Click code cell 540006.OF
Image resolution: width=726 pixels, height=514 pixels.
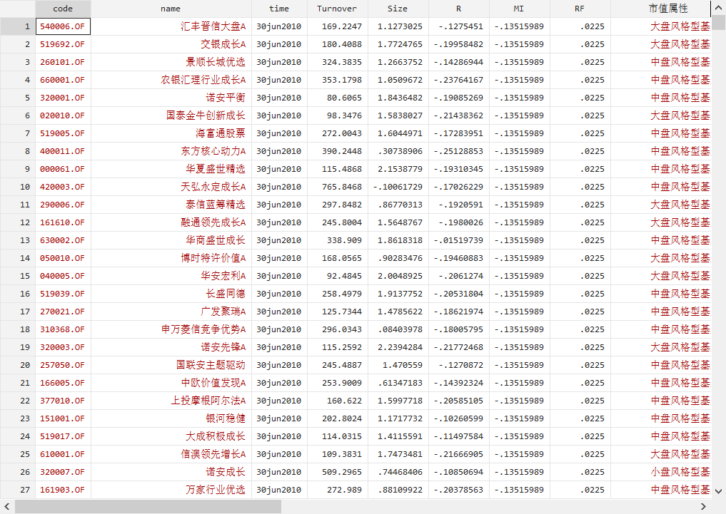(x=63, y=26)
